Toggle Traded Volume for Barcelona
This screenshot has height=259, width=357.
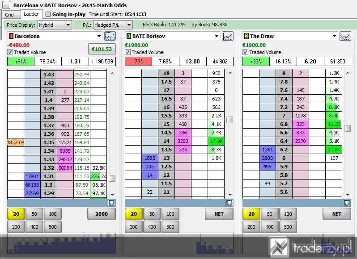[10, 52]
